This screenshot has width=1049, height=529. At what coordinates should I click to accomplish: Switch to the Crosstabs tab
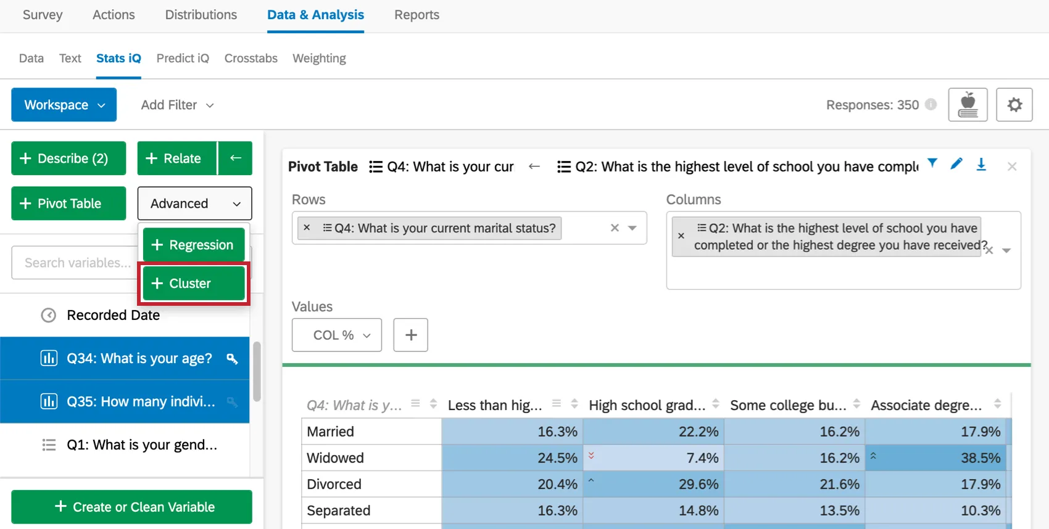251,58
